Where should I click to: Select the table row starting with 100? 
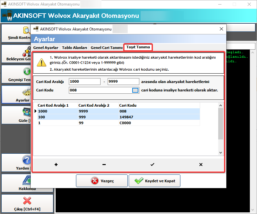119,117
